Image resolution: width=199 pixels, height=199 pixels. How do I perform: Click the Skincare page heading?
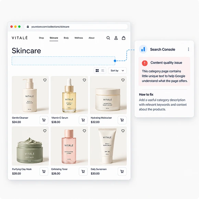click(x=26, y=51)
